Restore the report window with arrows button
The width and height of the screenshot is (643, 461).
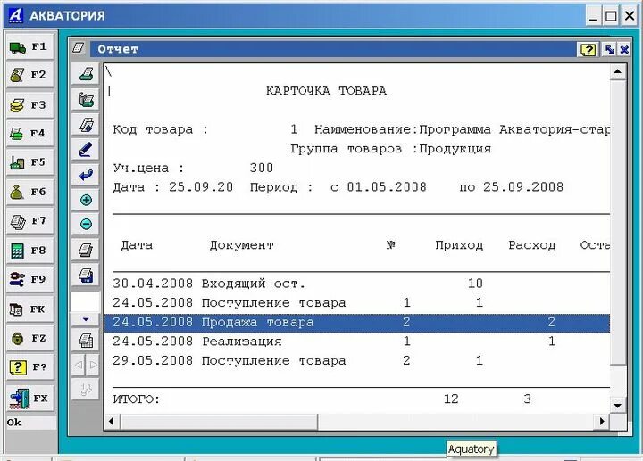609,50
